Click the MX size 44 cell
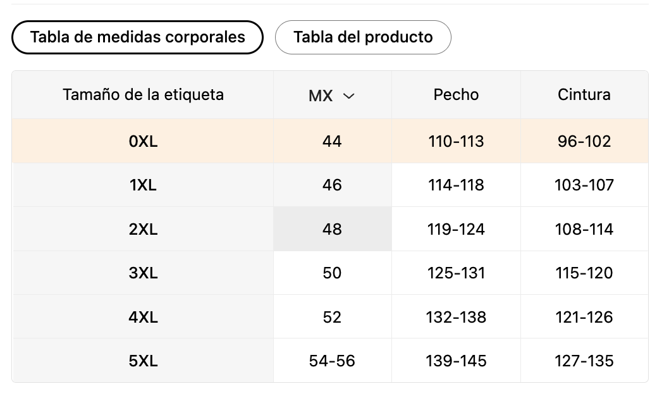Image resolution: width=669 pixels, height=410 pixels. point(333,141)
